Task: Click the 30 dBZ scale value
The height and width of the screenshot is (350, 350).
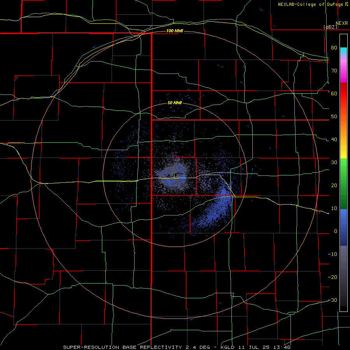Action: [x=334, y=162]
